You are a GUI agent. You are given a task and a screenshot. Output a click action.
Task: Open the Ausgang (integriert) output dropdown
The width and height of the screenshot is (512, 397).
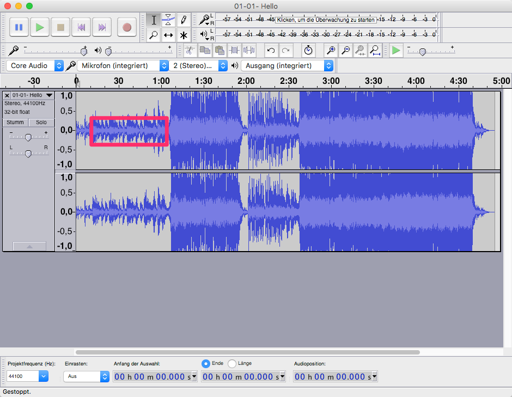pos(287,66)
